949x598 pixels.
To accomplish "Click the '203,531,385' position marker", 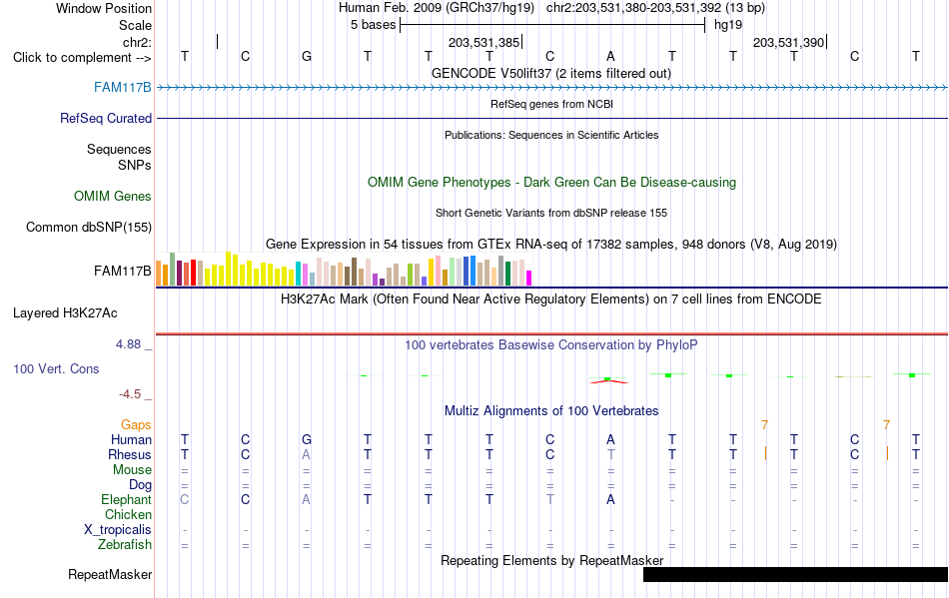I will point(484,42).
